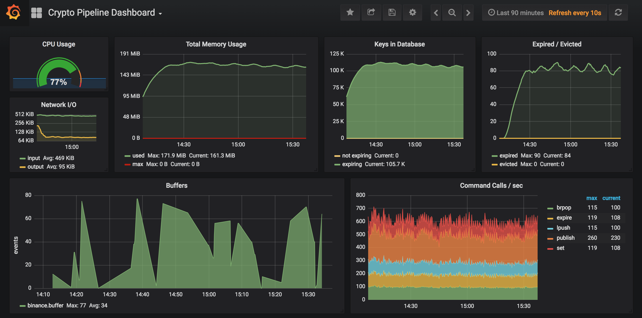The height and width of the screenshot is (318, 642).
Task: Open dashboard settings gear icon
Action: (x=412, y=12)
